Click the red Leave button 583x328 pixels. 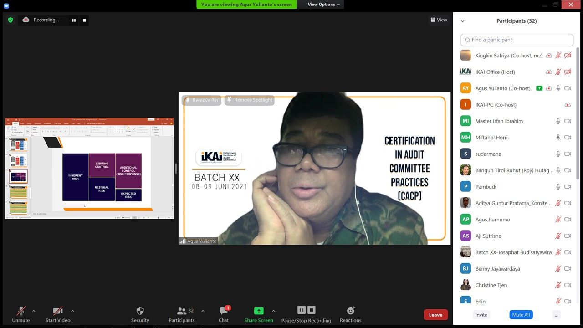436,315
